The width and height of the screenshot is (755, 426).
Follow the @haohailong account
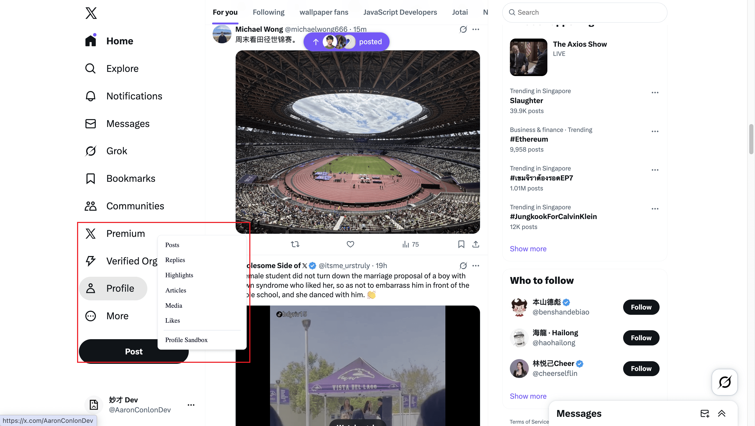point(641,338)
